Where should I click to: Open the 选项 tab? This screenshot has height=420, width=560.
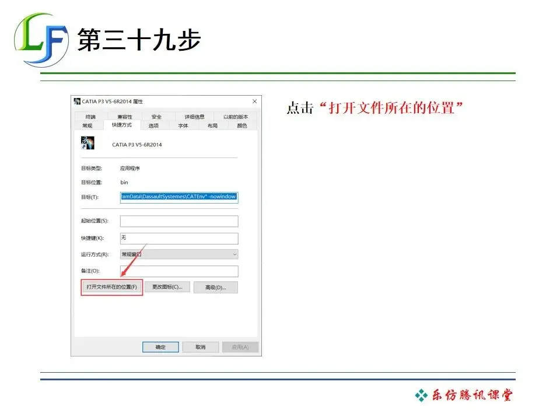153,126
